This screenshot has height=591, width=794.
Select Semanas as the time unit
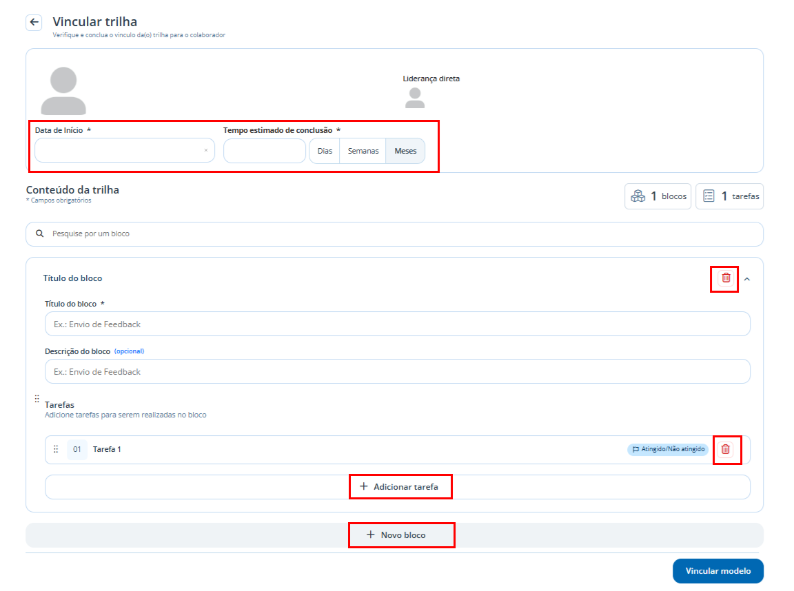tap(363, 151)
